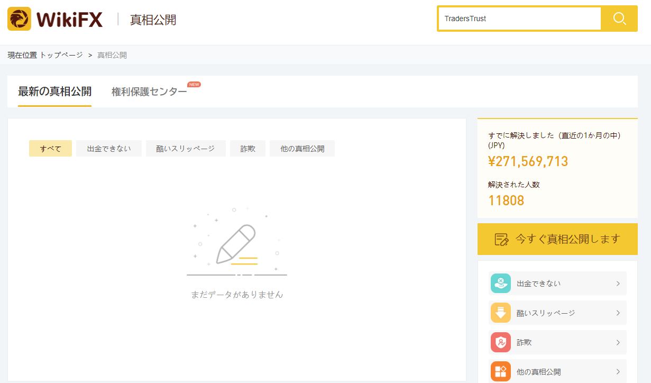Switch to the 最新の真相公開 tab

click(54, 92)
